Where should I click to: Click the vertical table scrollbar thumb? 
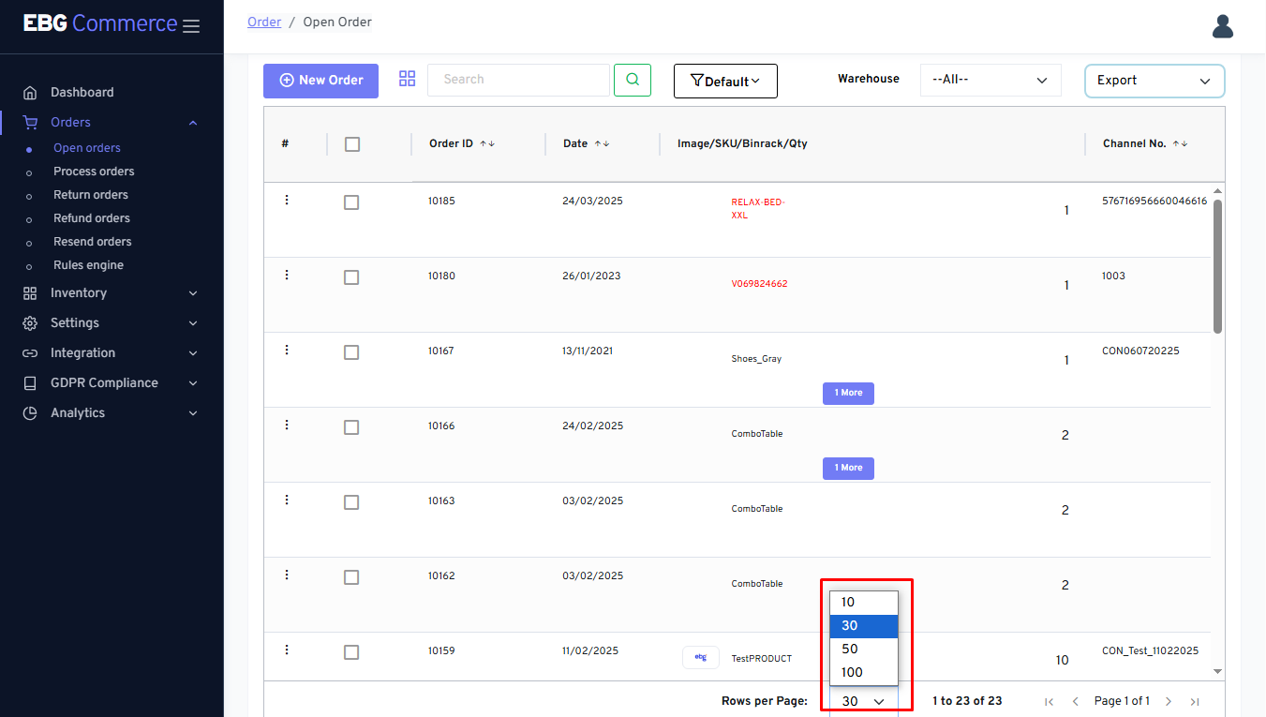1217,267
